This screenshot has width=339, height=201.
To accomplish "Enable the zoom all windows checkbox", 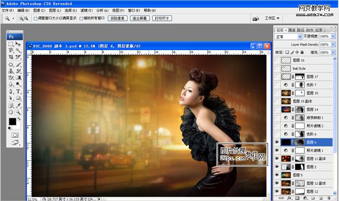I will point(81,19).
